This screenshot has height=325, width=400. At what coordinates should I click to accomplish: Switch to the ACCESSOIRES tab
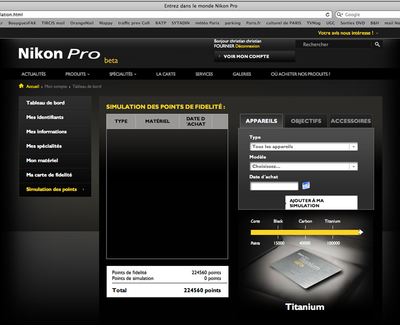tap(351, 121)
